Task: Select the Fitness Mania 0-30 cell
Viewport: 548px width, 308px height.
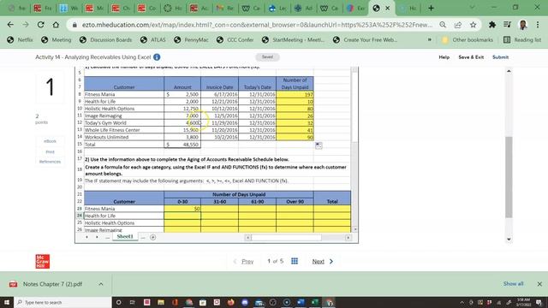Action: click(182, 209)
